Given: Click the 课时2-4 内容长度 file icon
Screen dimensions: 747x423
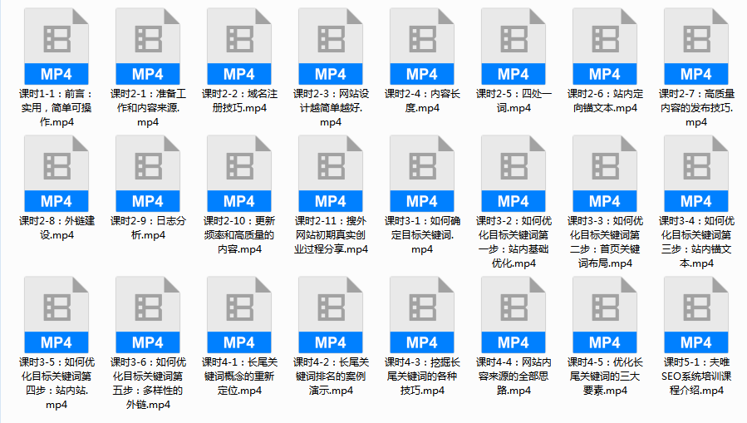Looking at the screenshot, I should pyautogui.click(x=422, y=46).
